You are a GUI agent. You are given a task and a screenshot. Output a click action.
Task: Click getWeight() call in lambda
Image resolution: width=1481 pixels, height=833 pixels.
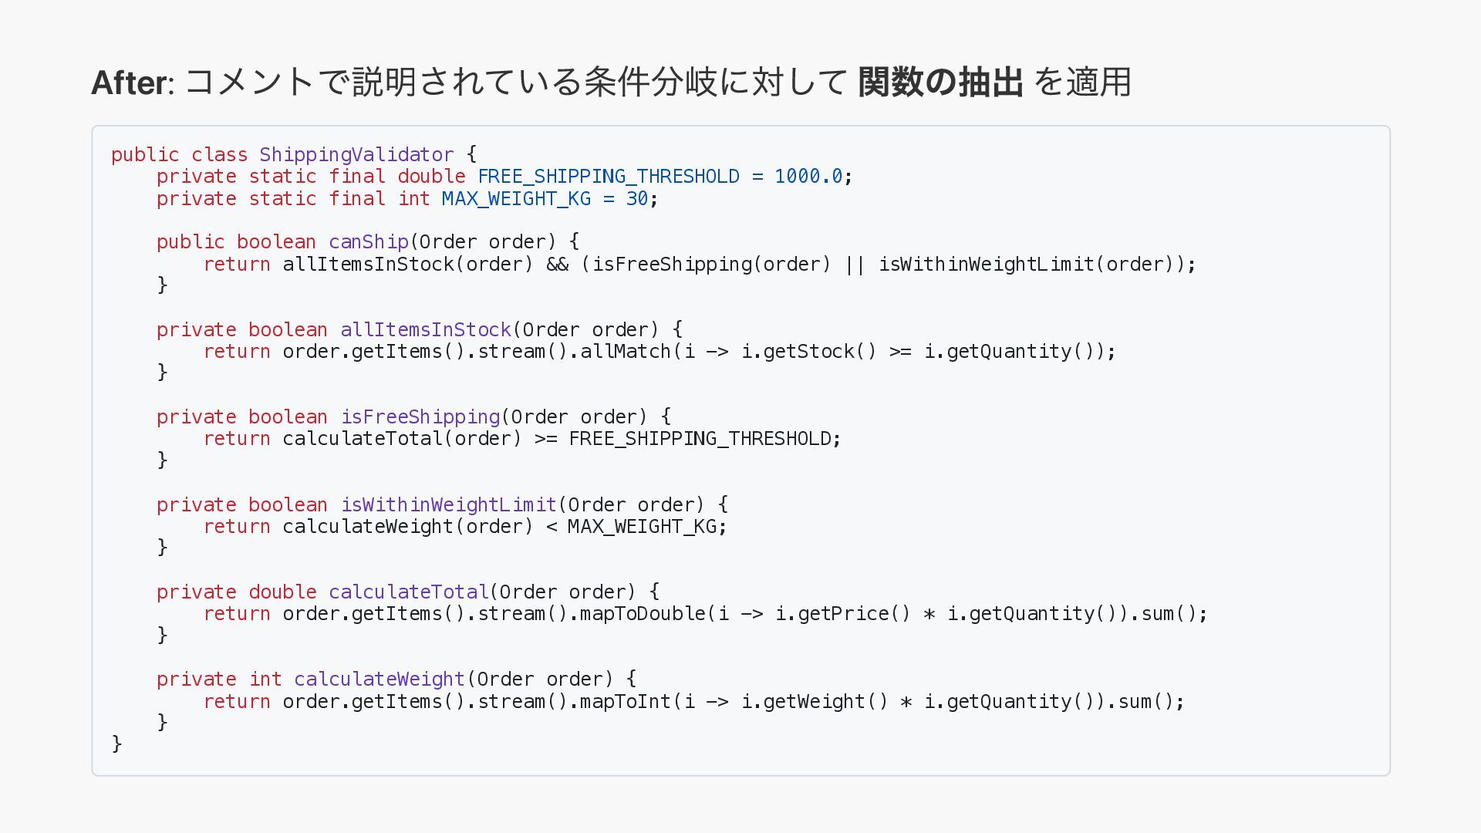pyautogui.click(x=825, y=702)
